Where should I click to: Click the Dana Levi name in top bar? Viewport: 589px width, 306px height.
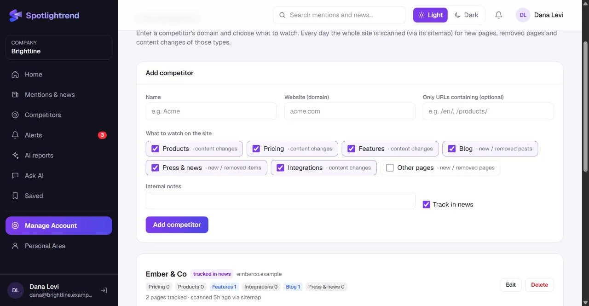point(549,15)
